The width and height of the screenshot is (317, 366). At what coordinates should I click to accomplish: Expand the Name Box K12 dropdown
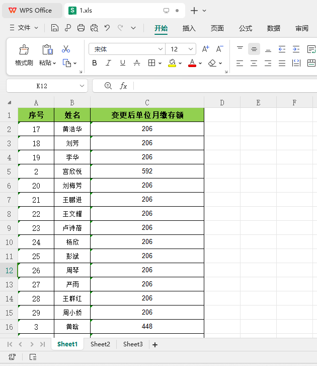(82, 86)
